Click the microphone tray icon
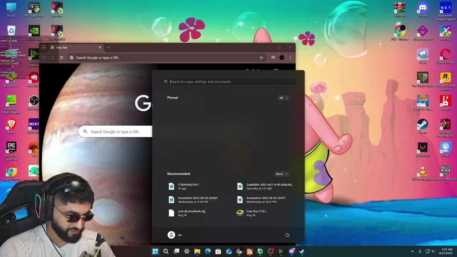The image size is (457, 257). pyautogui.click(x=420, y=251)
